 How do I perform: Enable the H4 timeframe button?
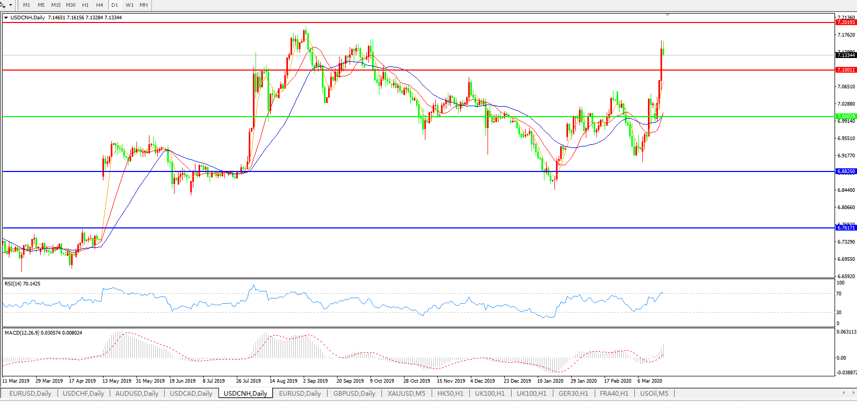[99, 5]
